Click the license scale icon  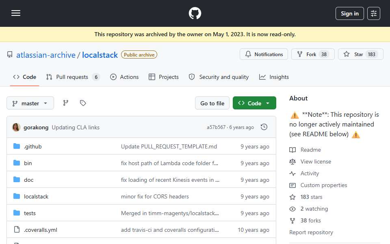[292, 161]
